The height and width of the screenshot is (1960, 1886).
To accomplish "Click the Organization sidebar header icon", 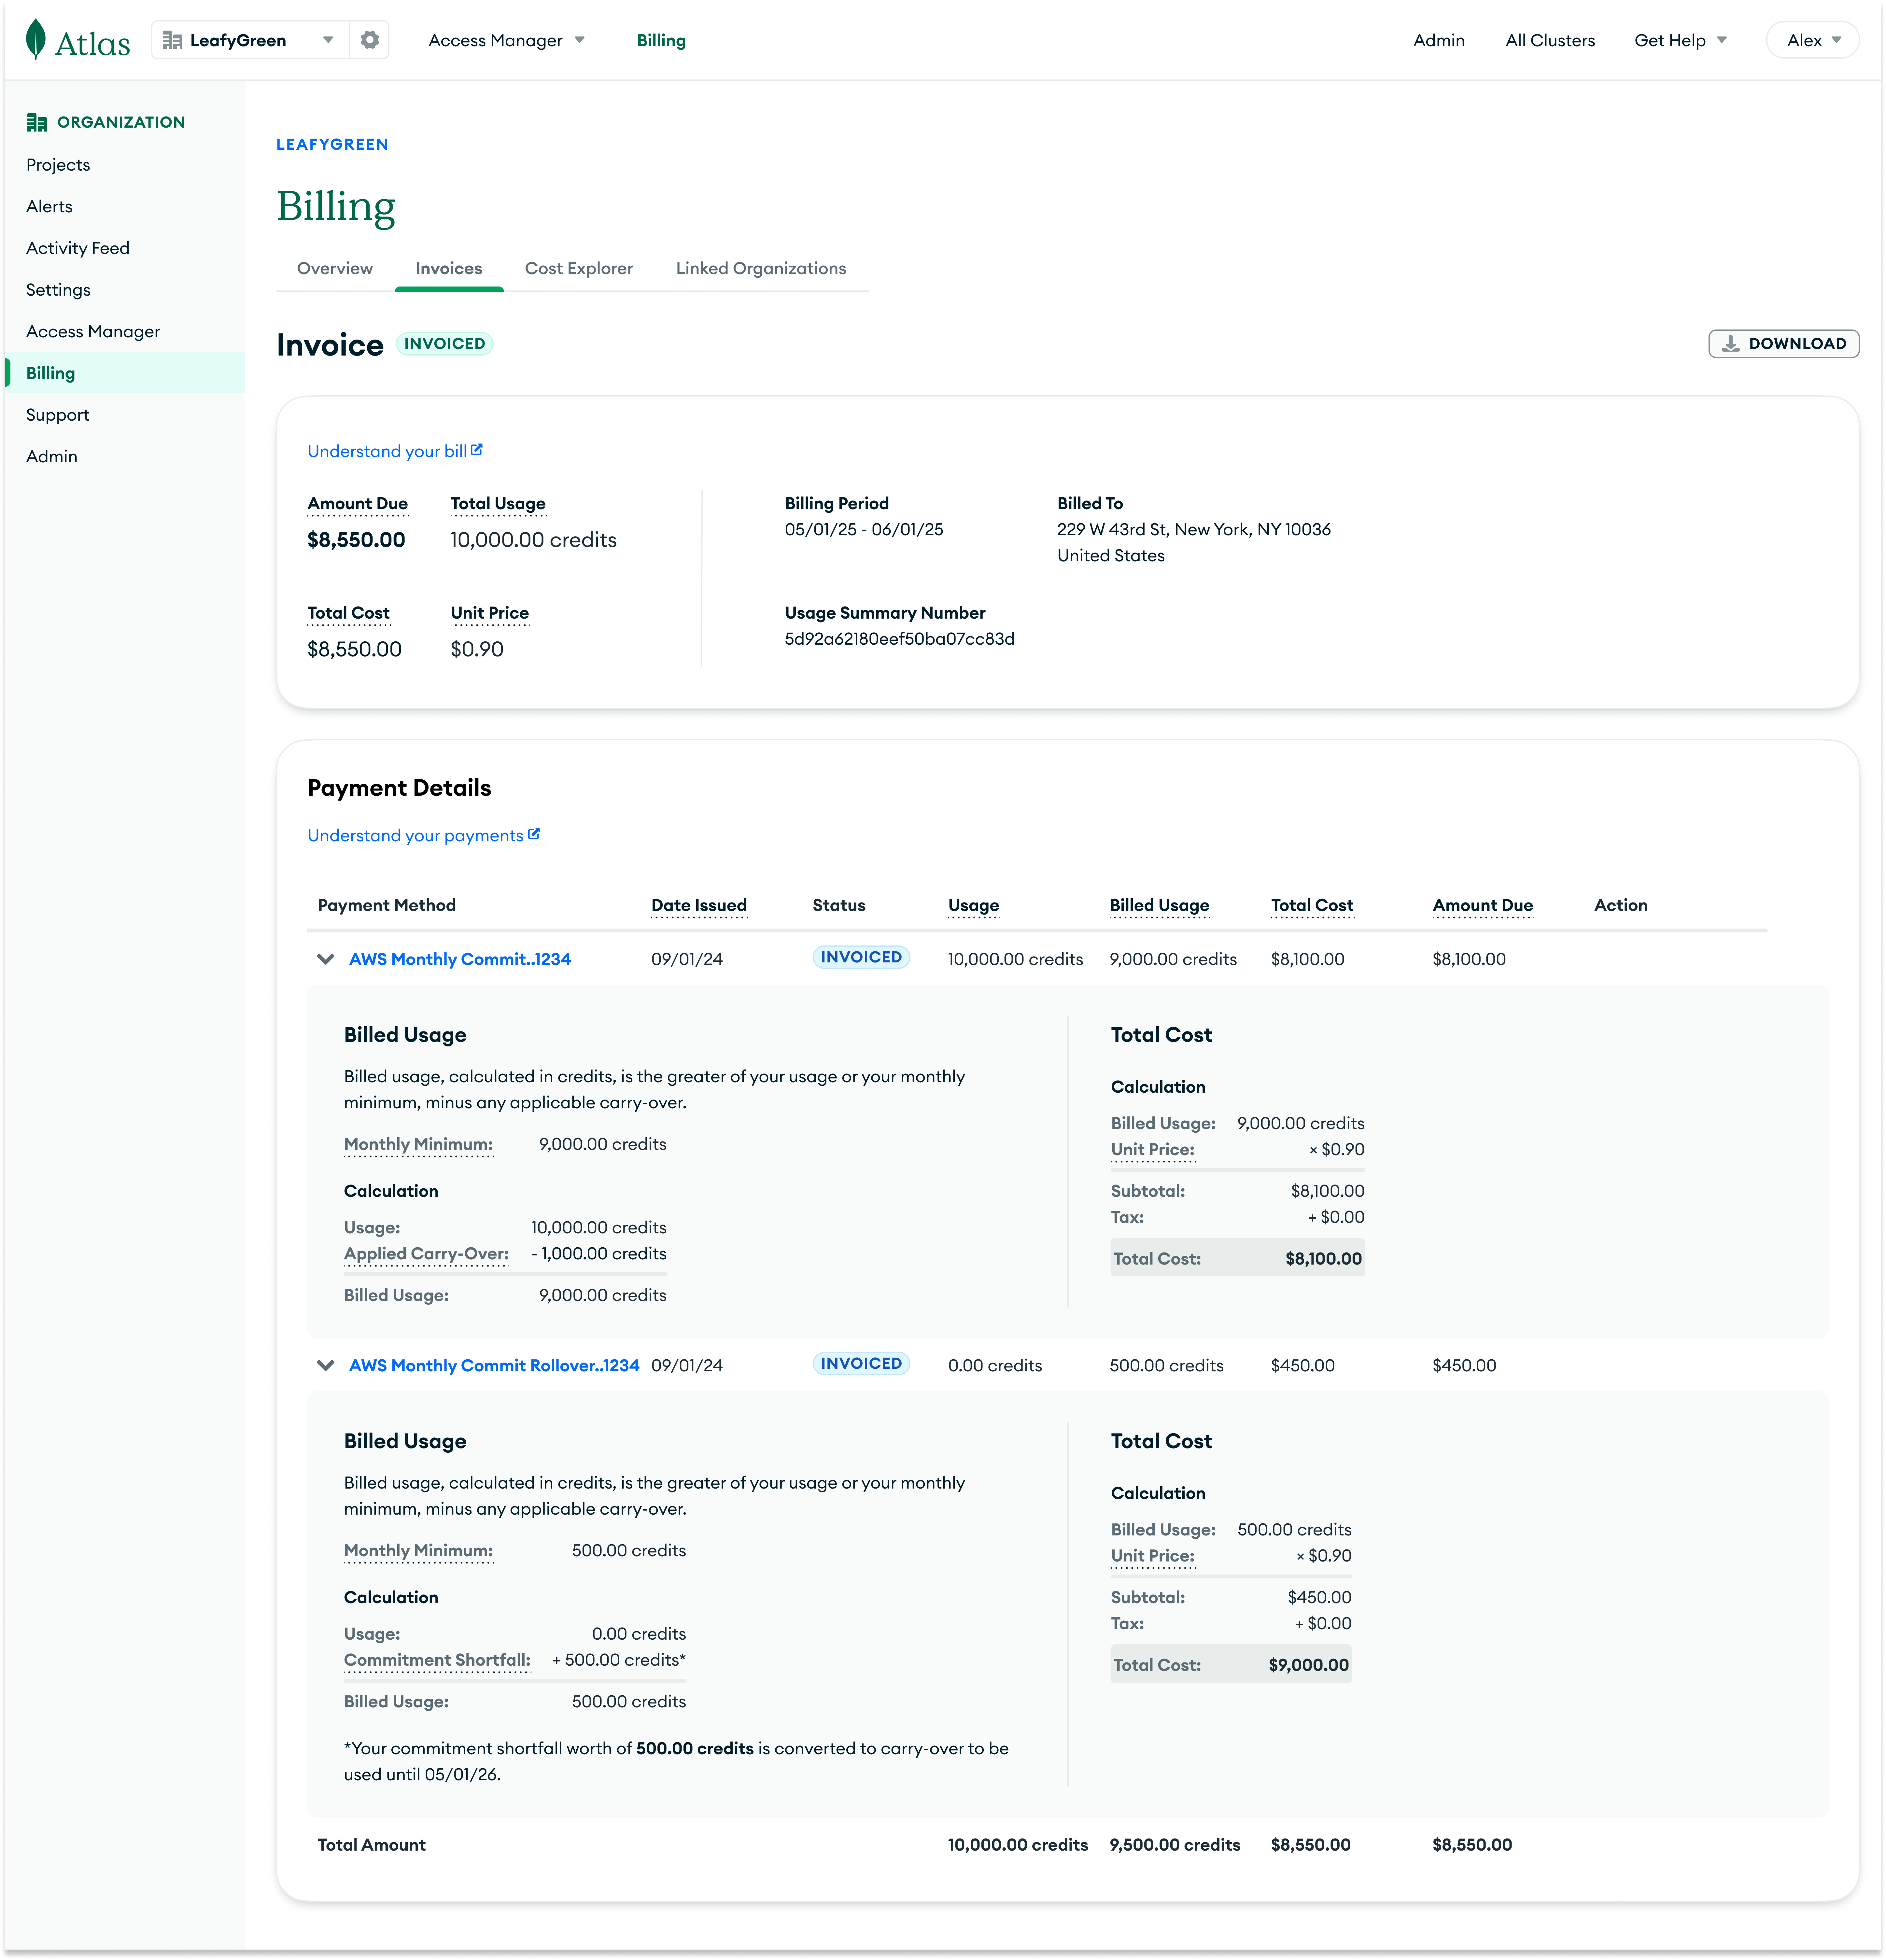I will [x=37, y=122].
